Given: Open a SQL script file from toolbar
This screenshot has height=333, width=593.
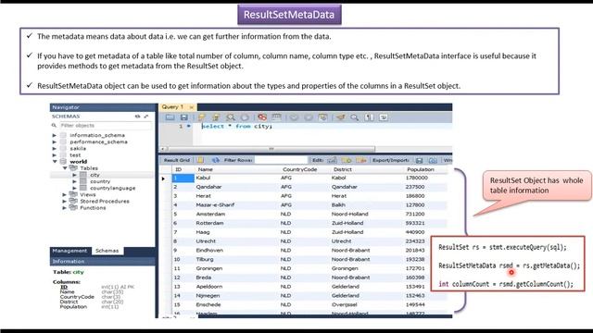Looking at the screenshot, I should click(170, 117).
